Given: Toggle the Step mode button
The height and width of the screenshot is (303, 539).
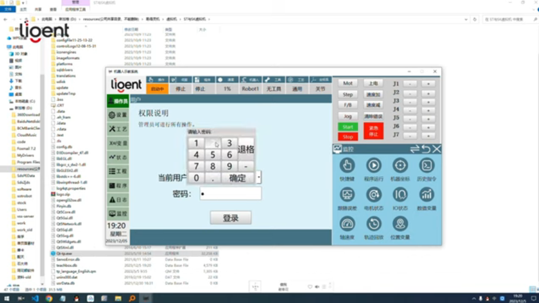Looking at the screenshot, I should (348, 94).
